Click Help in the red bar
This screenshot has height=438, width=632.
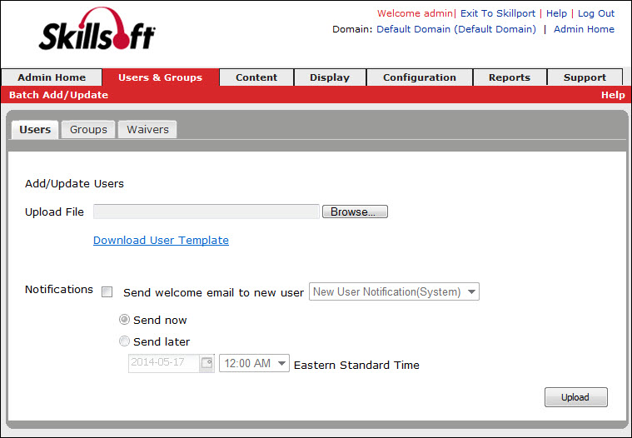point(613,95)
